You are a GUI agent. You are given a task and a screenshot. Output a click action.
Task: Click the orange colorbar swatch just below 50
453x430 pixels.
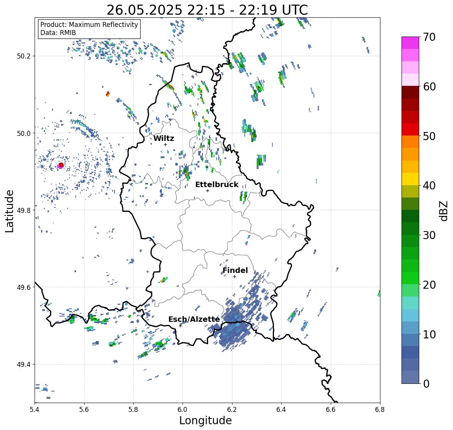pyautogui.click(x=410, y=142)
